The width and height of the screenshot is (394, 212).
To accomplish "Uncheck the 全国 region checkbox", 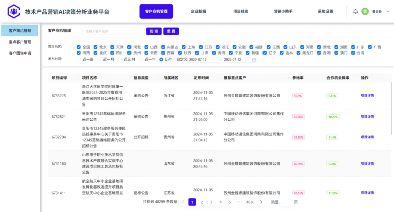I will coord(79,47).
